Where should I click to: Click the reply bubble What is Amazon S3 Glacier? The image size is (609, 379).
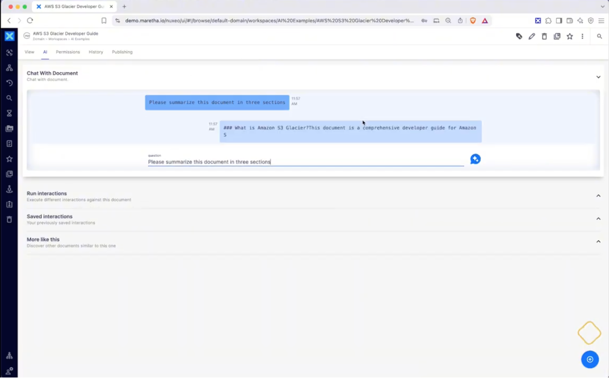tap(351, 131)
